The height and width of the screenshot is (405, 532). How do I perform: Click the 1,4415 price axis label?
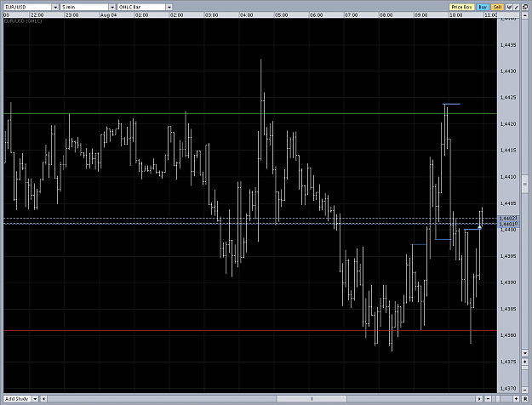pyautogui.click(x=508, y=151)
